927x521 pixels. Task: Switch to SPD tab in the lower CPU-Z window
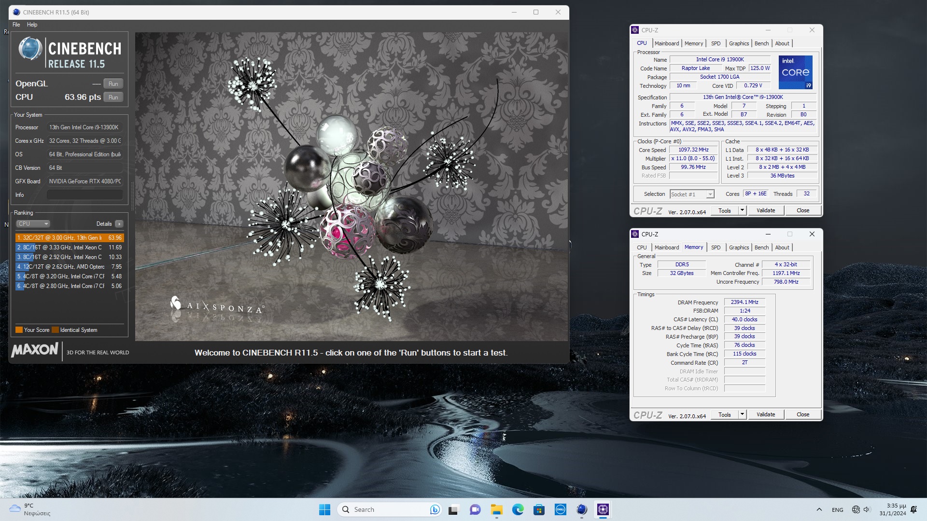click(x=716, y=247)
